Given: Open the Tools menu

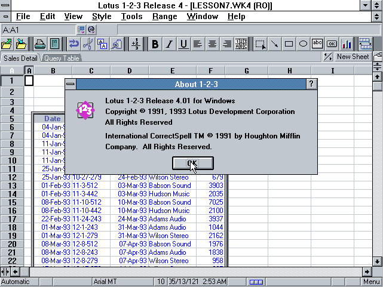Looking at the screenshot, I should 132,17.
